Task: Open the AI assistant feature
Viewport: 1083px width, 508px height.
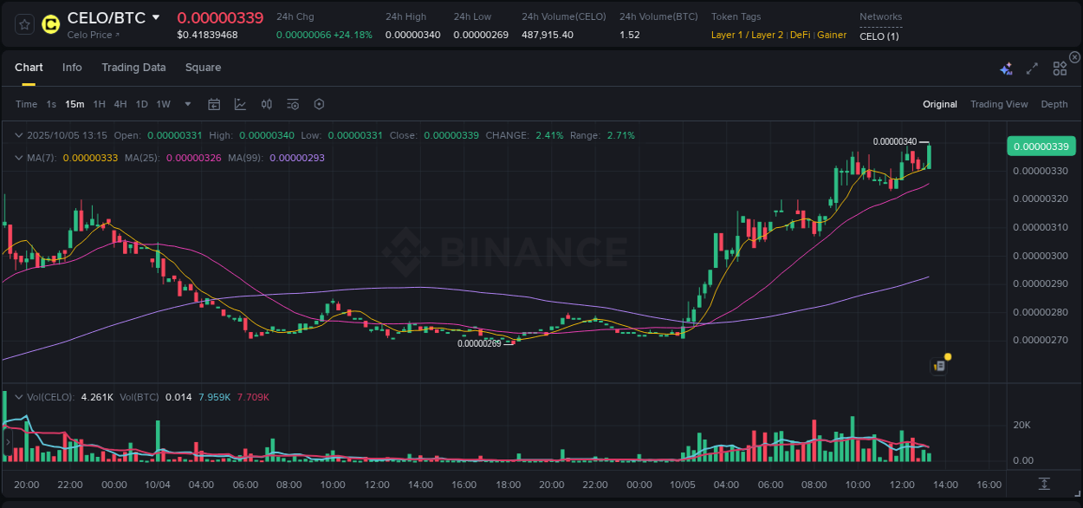Action: point(1006,68)
